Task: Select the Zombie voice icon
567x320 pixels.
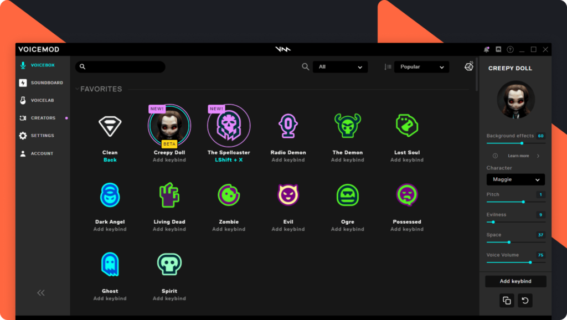Action: (x=229, y=195)
